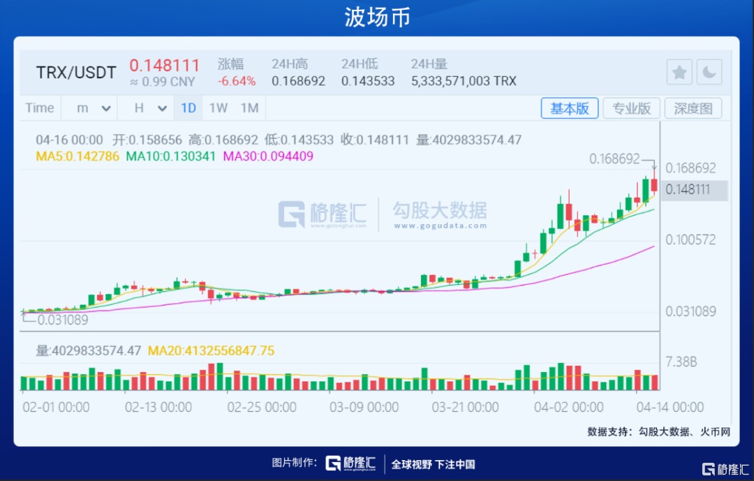Switch to 基本版 basic chart view

point(570,108)
